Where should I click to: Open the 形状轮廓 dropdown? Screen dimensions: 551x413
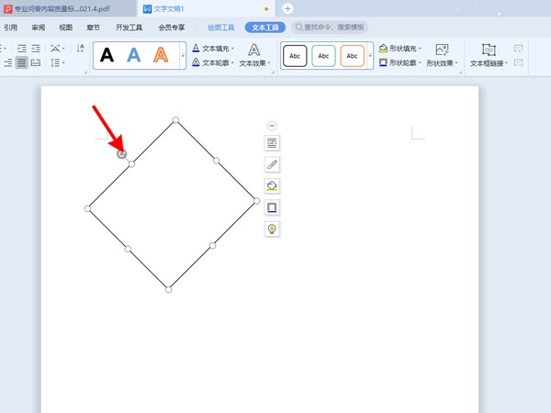pyautogui.click(x=400, y=63)
